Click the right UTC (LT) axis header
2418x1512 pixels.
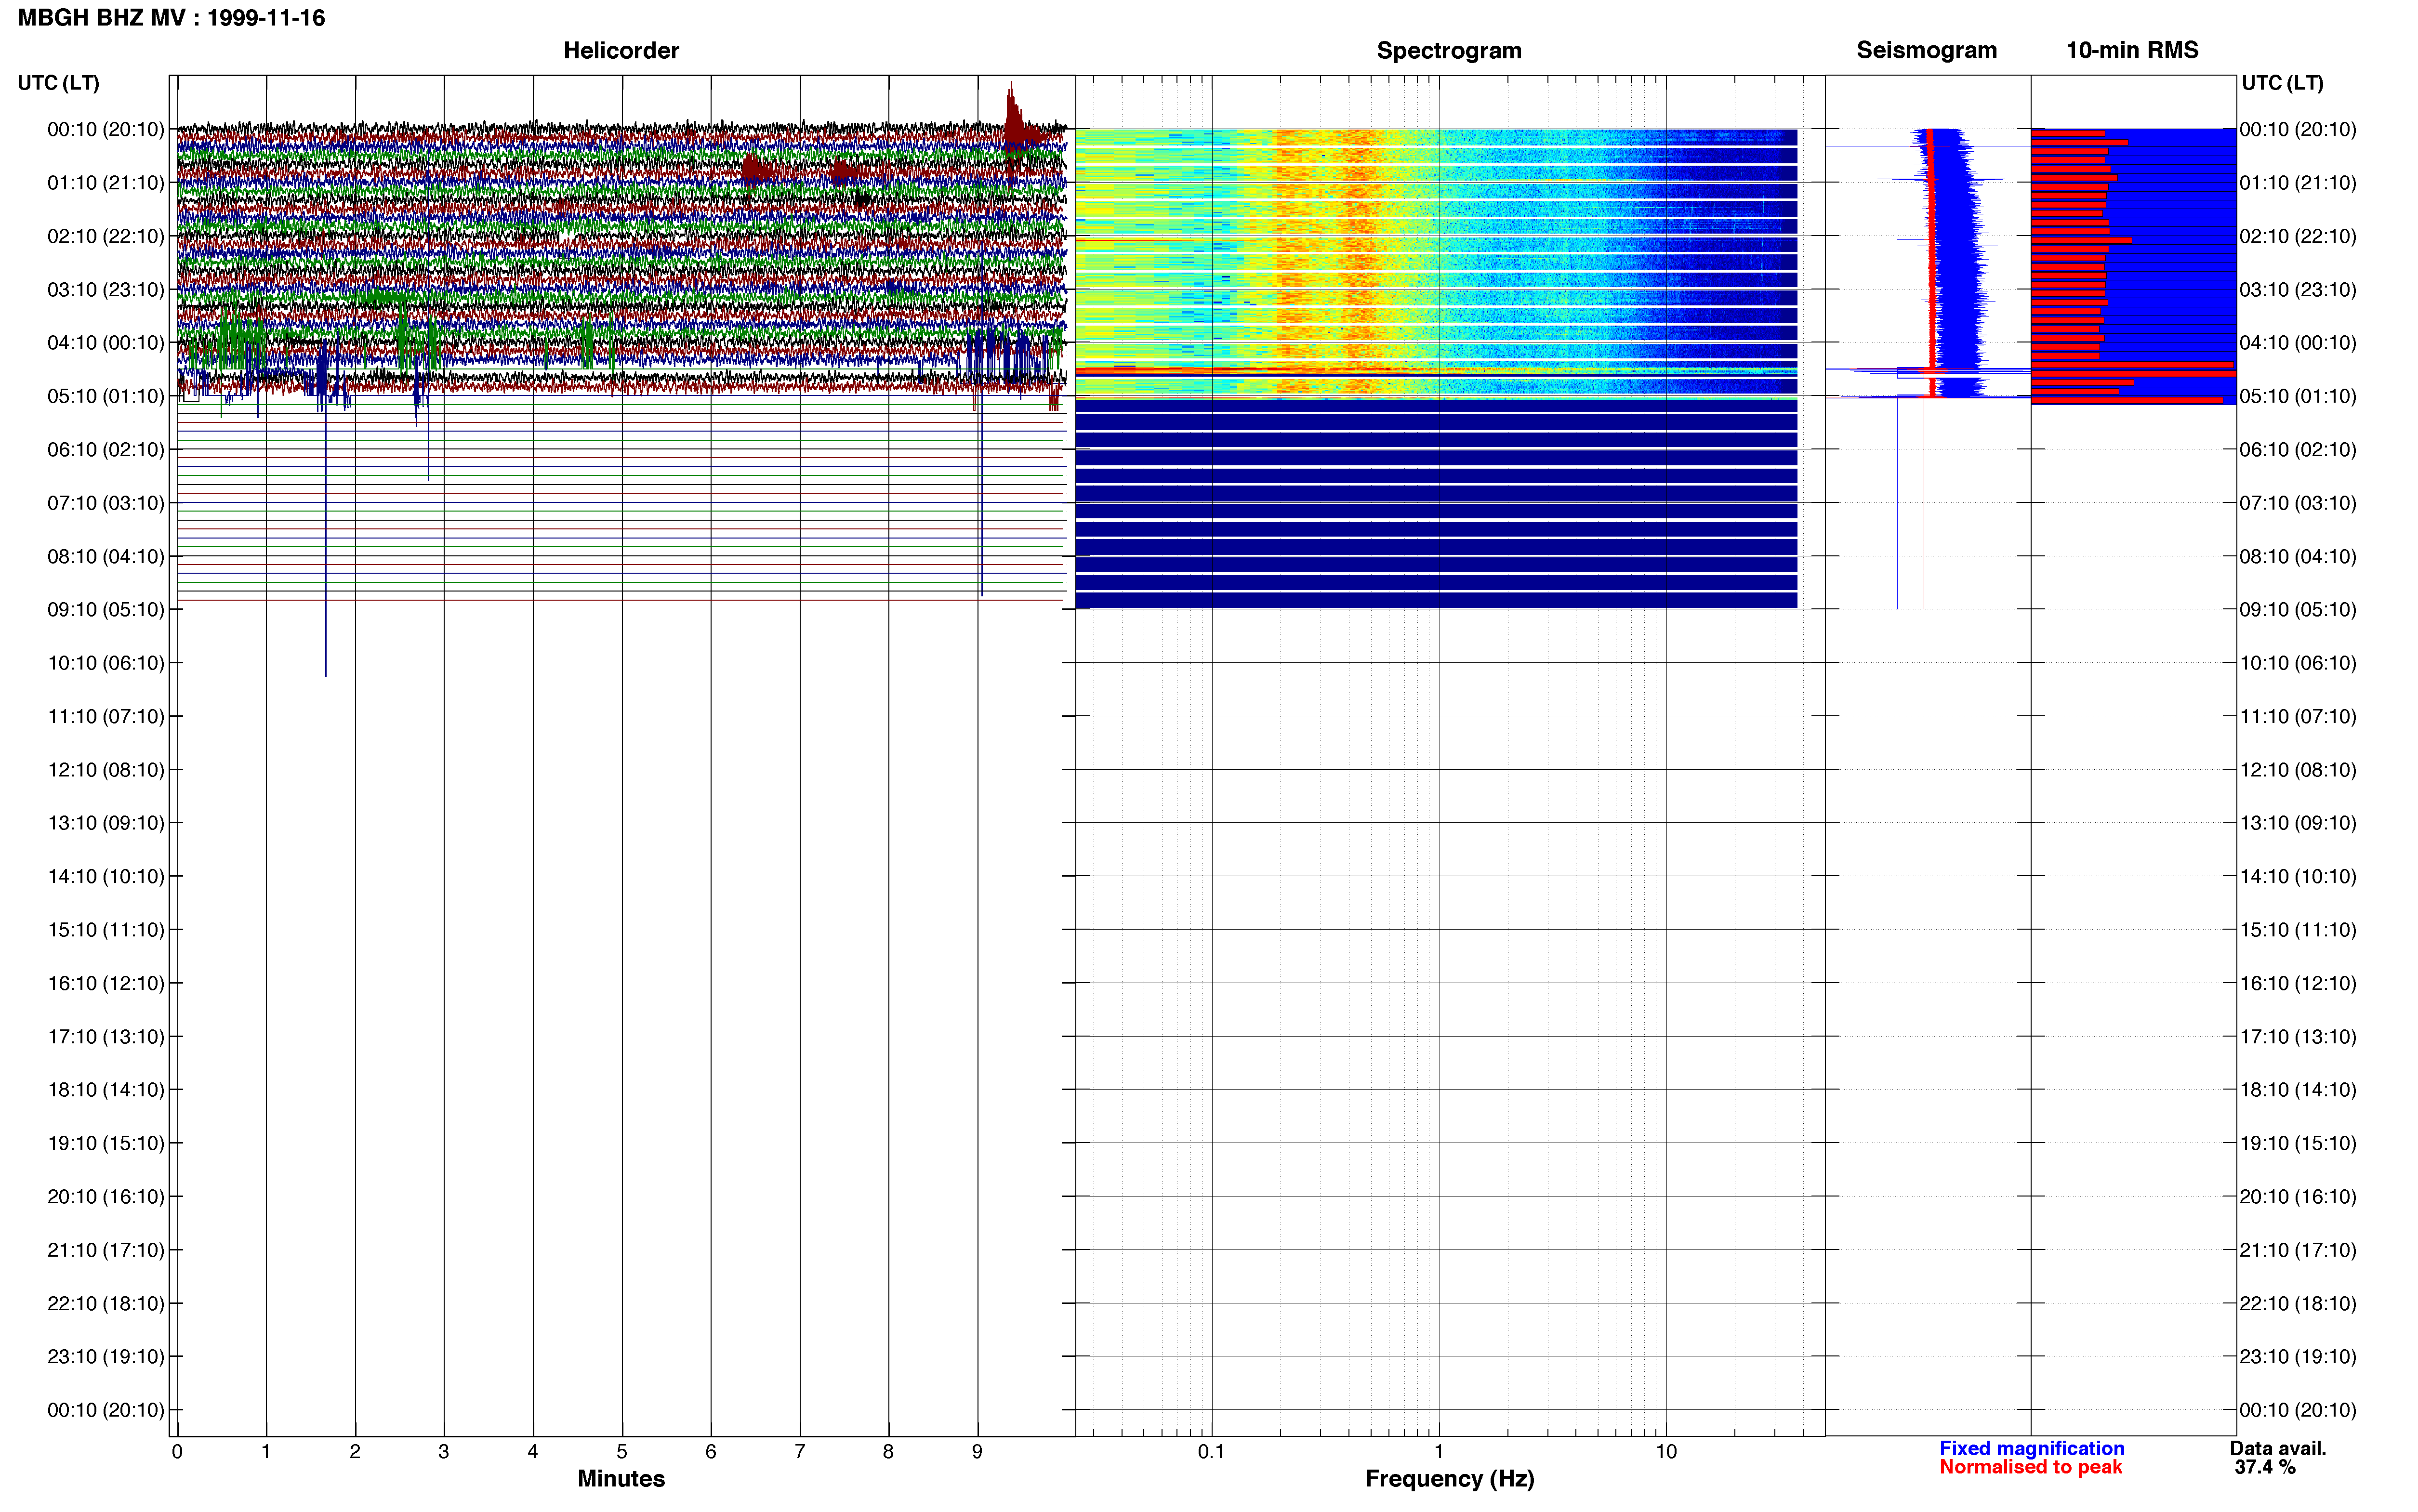2282,83
